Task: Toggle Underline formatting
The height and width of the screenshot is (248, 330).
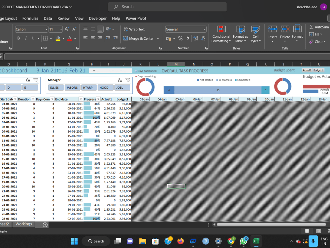Action: [x=33, y=38]
